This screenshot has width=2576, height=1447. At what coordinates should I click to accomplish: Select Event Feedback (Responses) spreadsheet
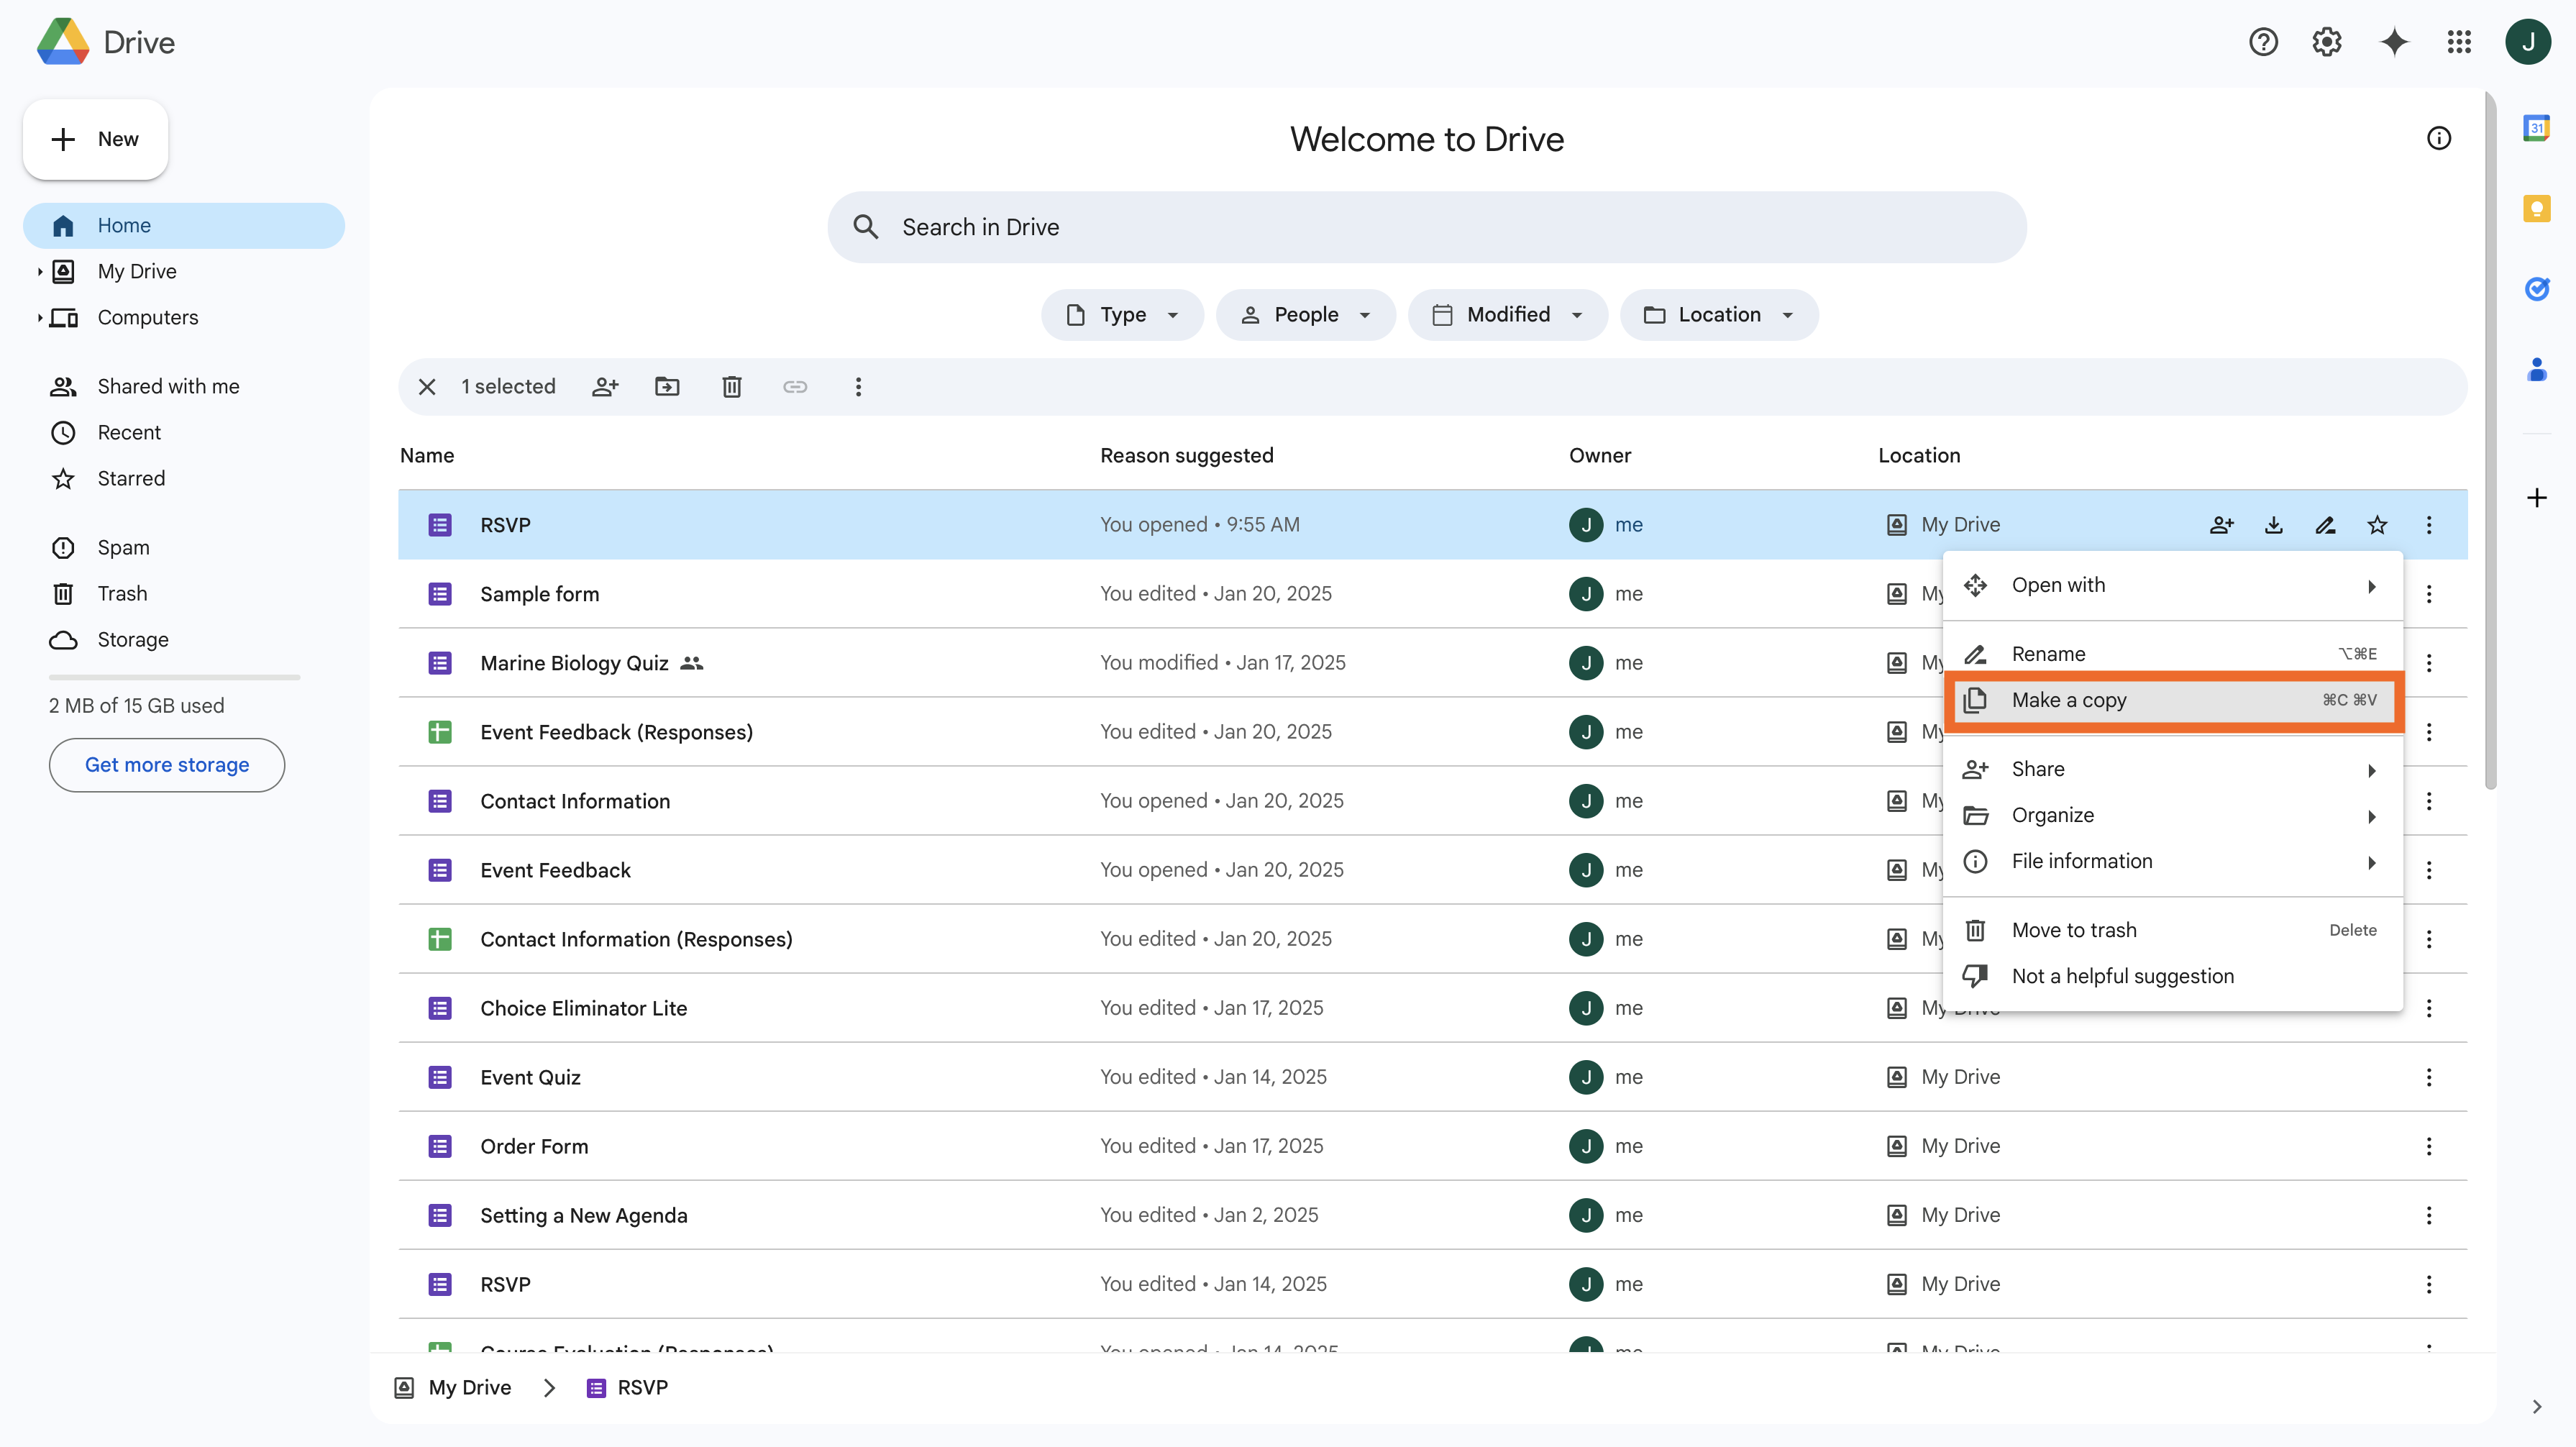1433,732
